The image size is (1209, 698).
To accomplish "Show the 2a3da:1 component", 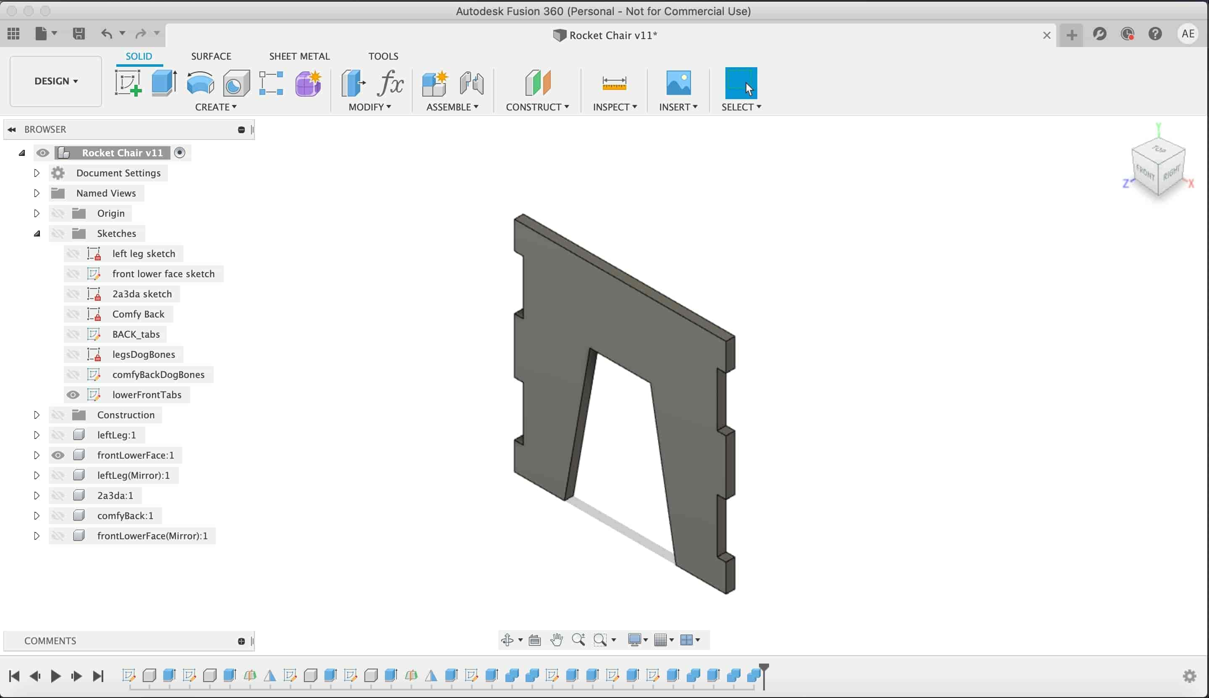I will click(x=58, y=495).
